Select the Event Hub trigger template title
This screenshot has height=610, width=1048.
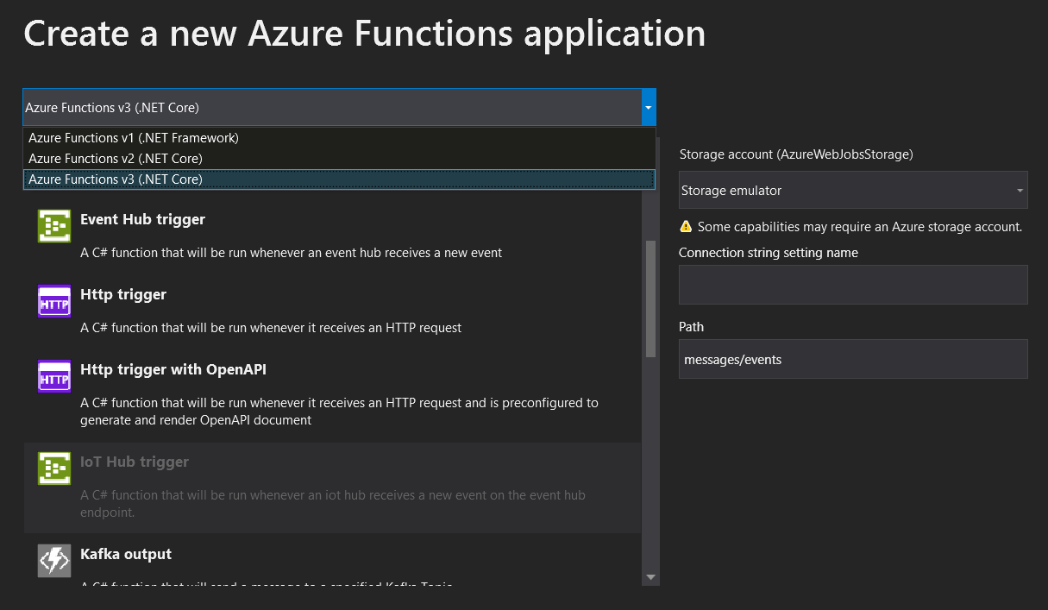pyautogui.click(x=142, y=219)
